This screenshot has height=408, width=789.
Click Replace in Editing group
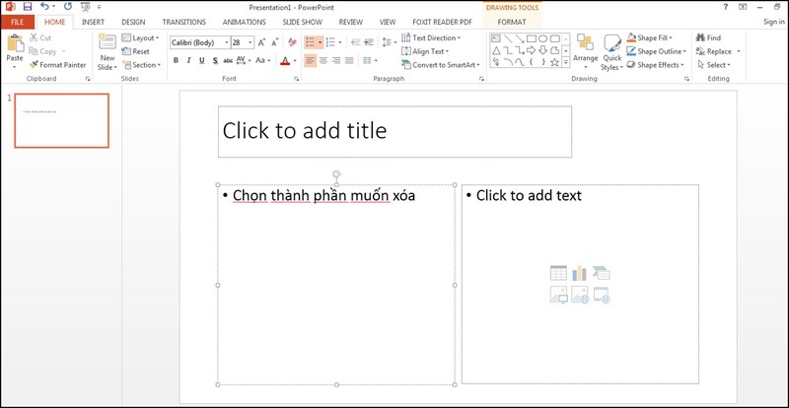pos(714,51)
